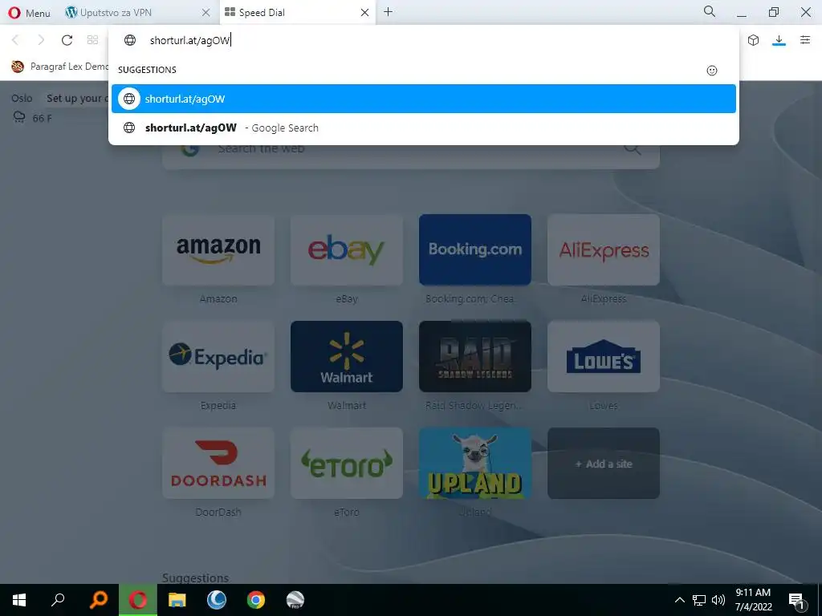Select the highlighted shorturl.at/agOW suggestion
This screenshot has height=616, width=822.
(424, 99)
